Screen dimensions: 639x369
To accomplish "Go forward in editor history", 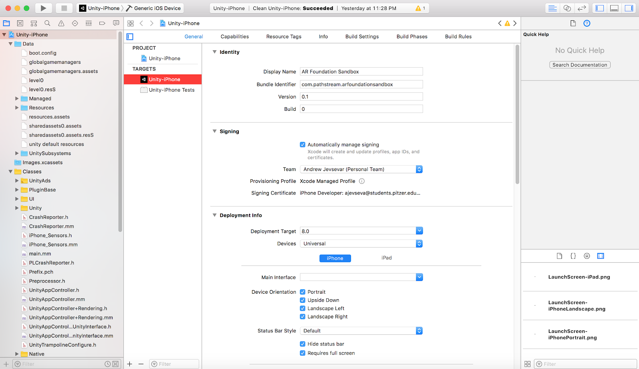I will (152, 24).
